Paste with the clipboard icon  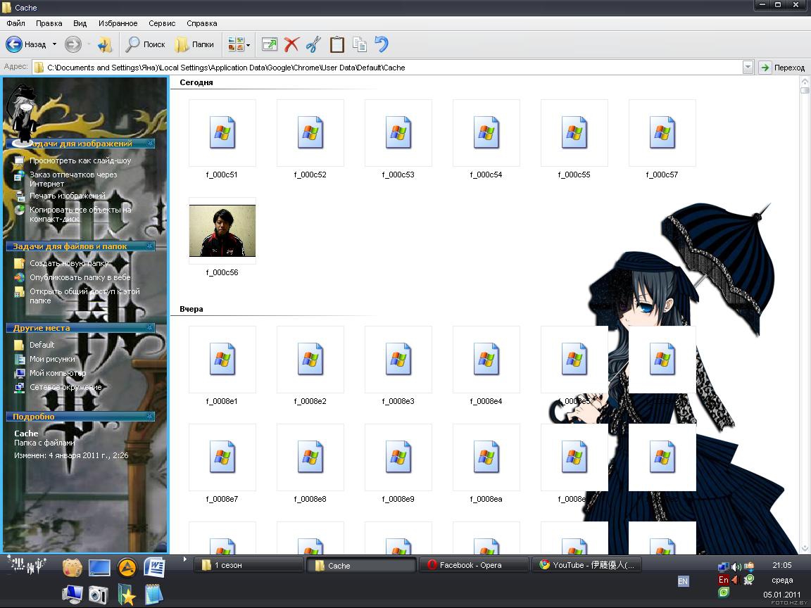[x=337, y=44]
